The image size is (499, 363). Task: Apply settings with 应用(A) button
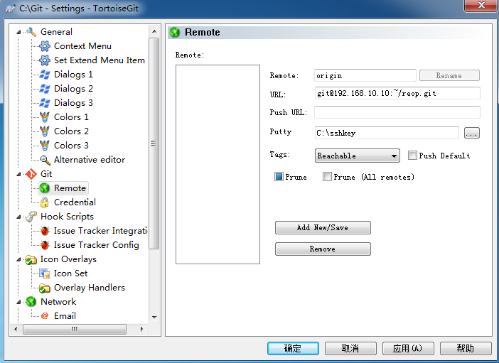[408, 348]
